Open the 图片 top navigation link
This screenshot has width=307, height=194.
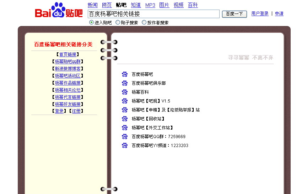(164, 5)
